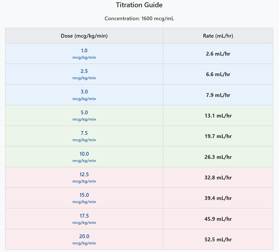Select the 20.0 mcg/kg/min dose cell
The width and height of the screenshot is (279, 252).
tap(84, 239)
